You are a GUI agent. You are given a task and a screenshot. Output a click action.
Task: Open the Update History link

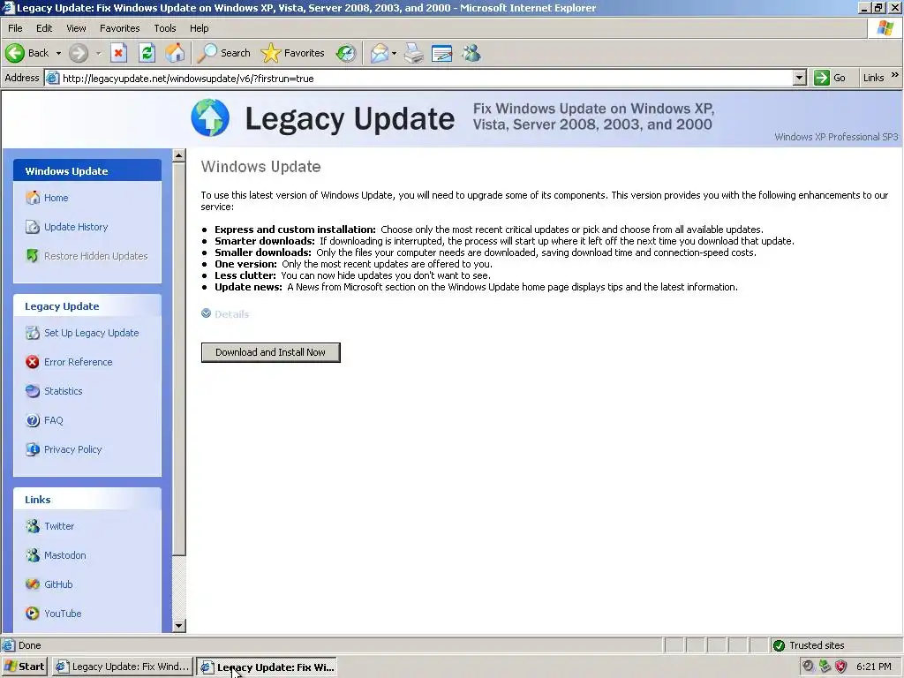point(76,227)
